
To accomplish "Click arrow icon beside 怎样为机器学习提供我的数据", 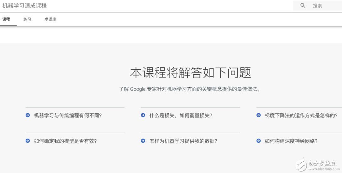I will point(143,141).
